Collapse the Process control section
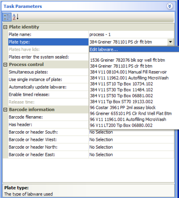The height and width of the screenshot is (198, 179). click(x=5, y=65)
